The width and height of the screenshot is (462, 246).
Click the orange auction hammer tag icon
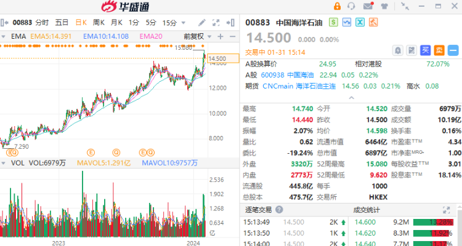[373, 22]
